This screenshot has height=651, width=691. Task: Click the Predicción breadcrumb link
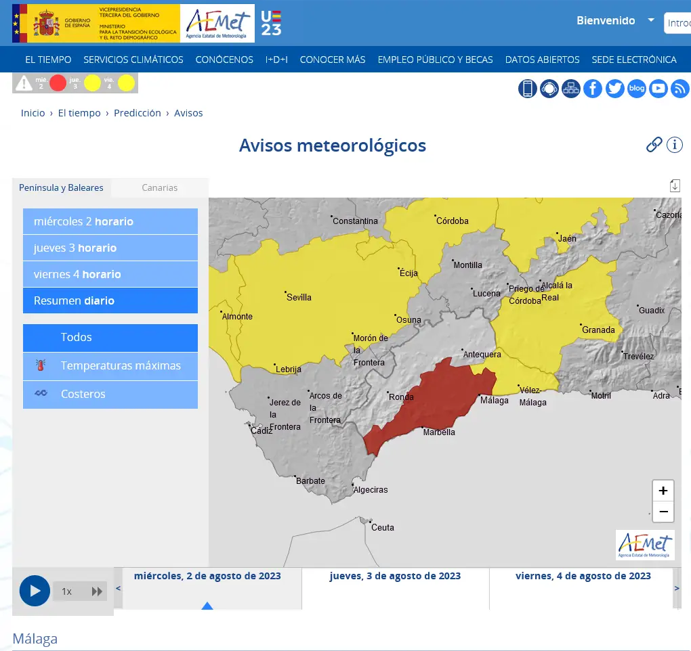(138, 113)
